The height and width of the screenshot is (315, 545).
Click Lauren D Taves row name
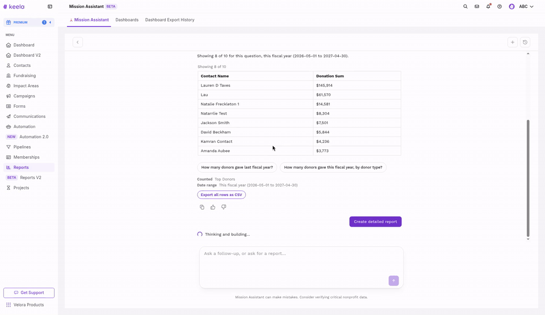pos(216,86)
